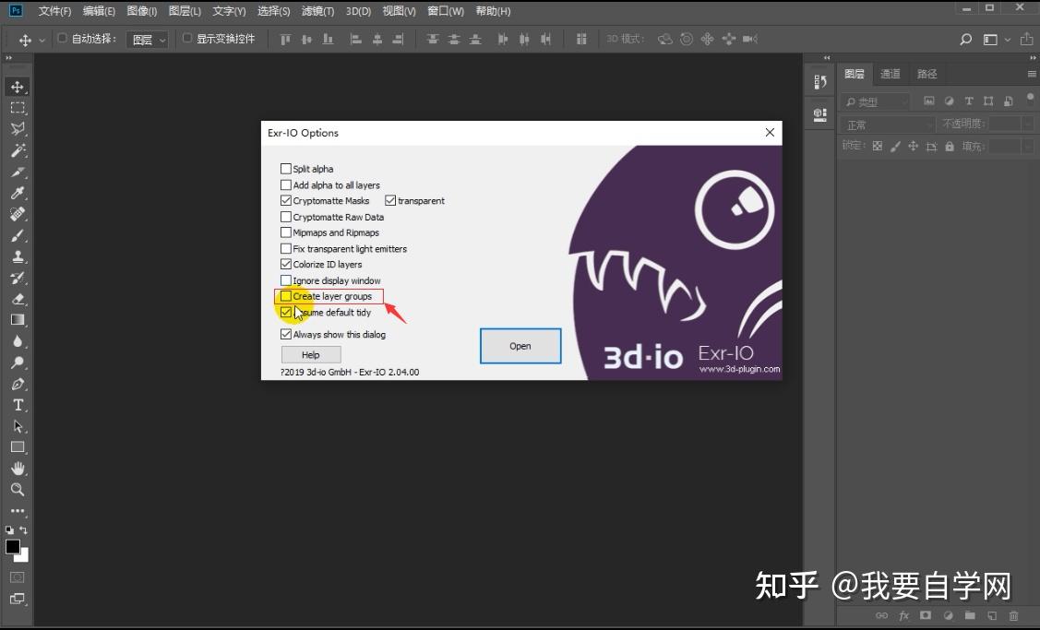This screenshot has height=630, width=1040.
Task: Switch to the 通道 tab
Action: pos(891,75)
